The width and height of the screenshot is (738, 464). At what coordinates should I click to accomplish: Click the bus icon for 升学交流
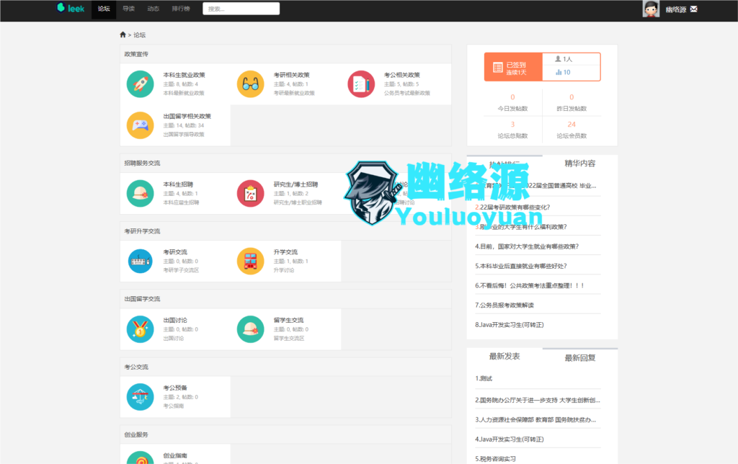[250, 261]
